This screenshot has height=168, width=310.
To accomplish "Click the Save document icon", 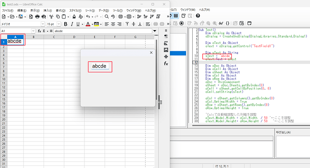I will 21,17.
